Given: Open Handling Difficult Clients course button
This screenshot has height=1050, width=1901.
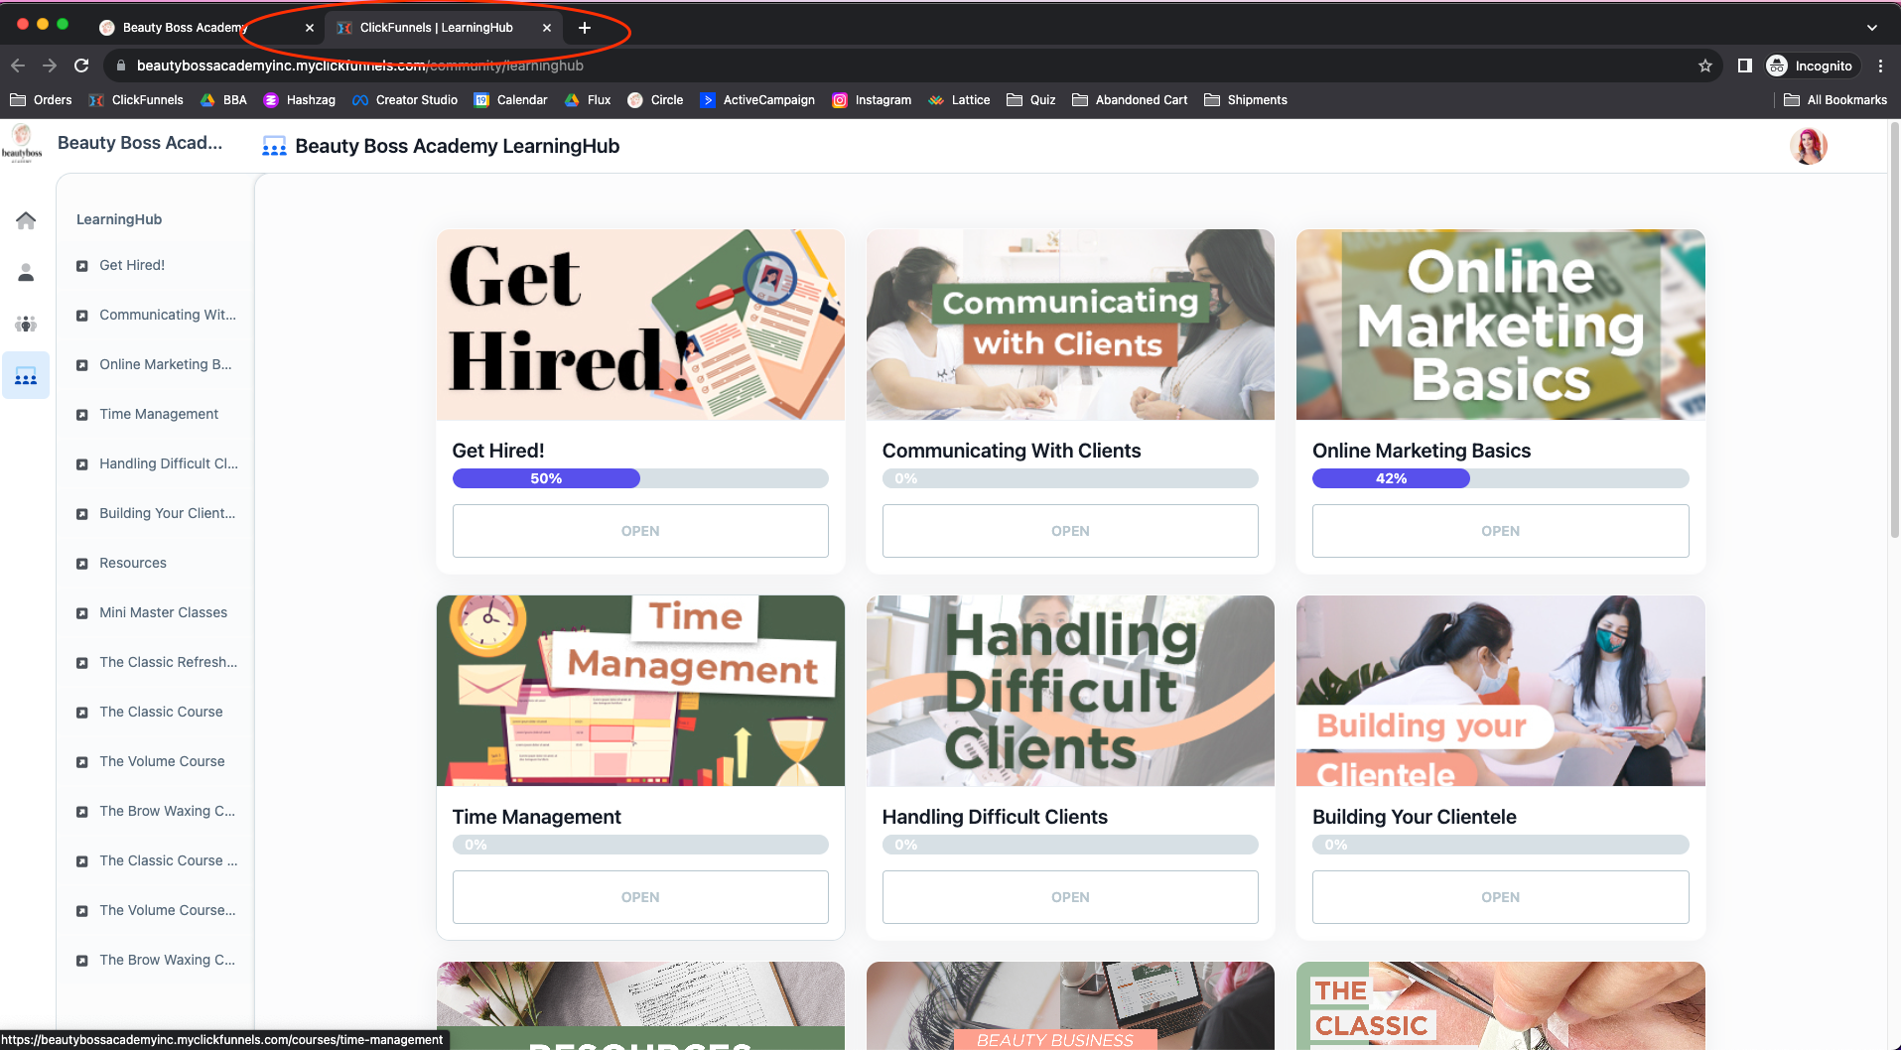Looking at the screenshot, I should click(1070, 897).
